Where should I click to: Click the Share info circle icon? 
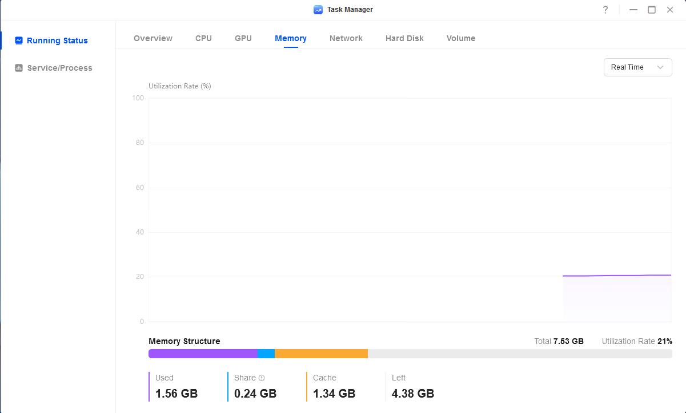coord(262,378)
